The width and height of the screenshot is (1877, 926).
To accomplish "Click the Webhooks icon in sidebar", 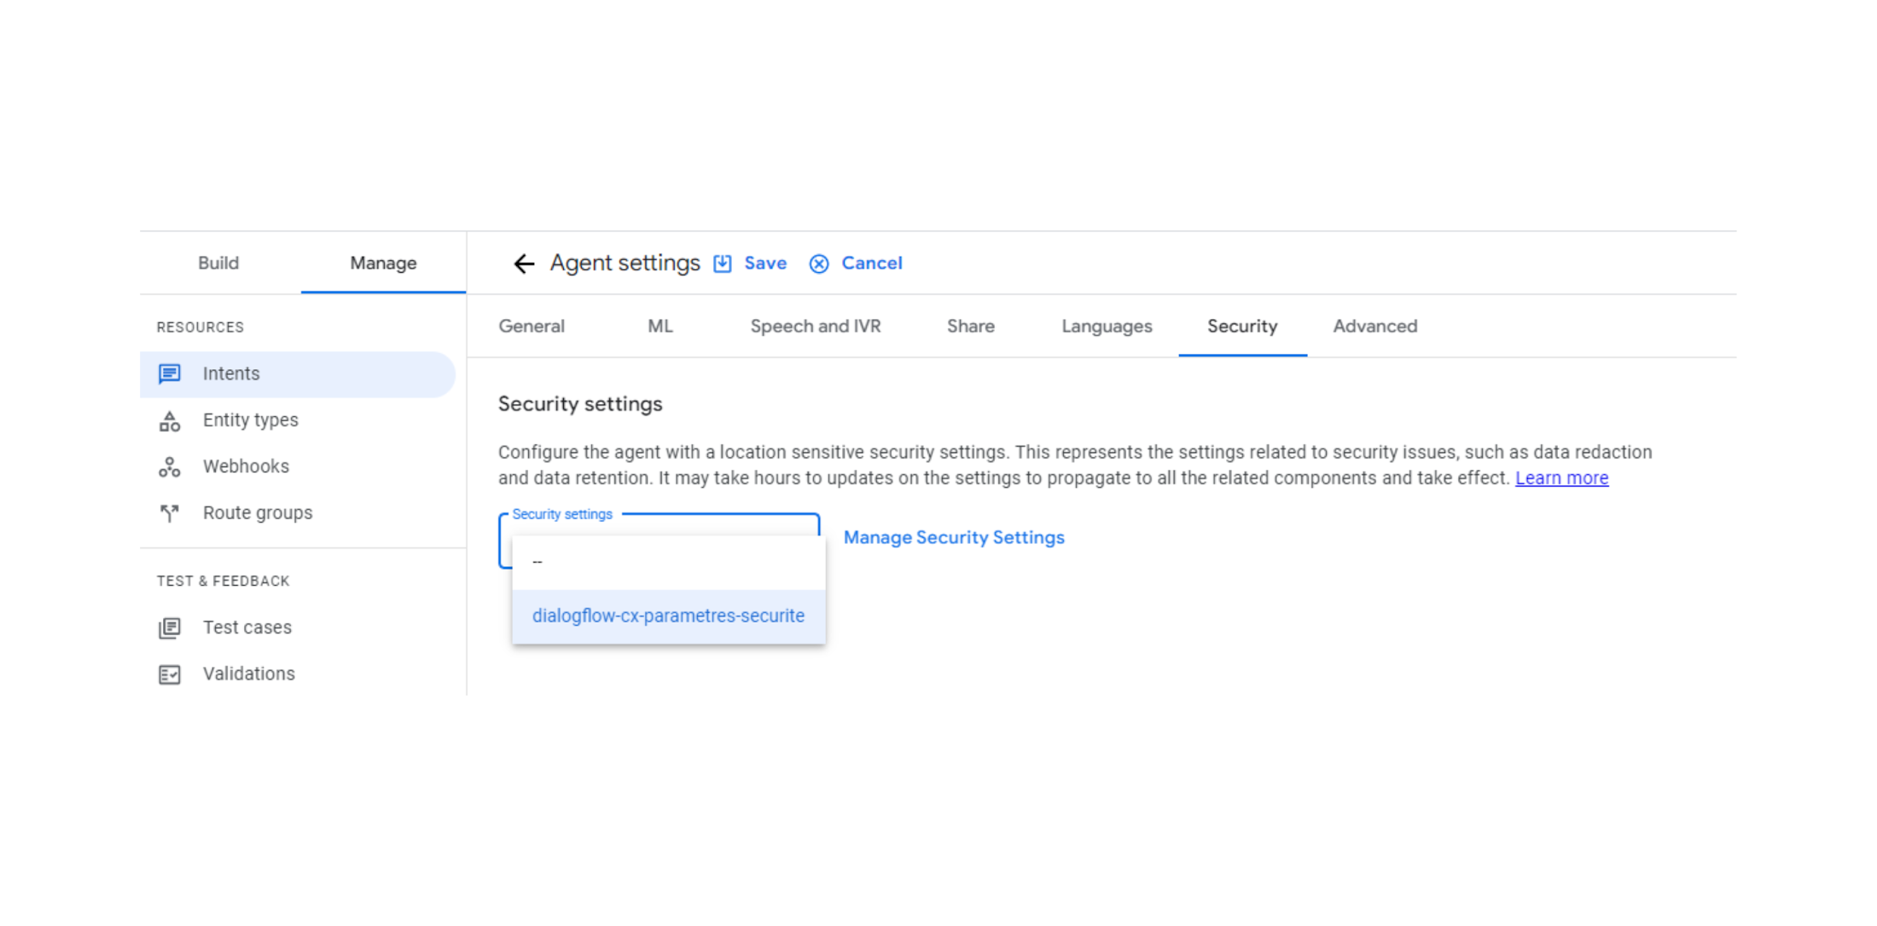I will click(x=169, y=466).
